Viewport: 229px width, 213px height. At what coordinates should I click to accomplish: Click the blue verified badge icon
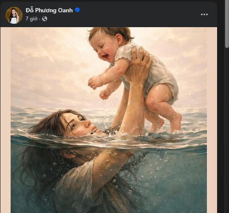(x=77, y=10)
